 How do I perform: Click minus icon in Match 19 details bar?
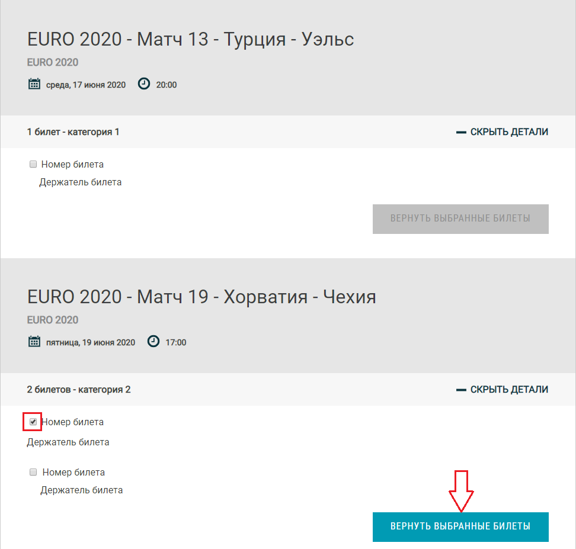461,390
